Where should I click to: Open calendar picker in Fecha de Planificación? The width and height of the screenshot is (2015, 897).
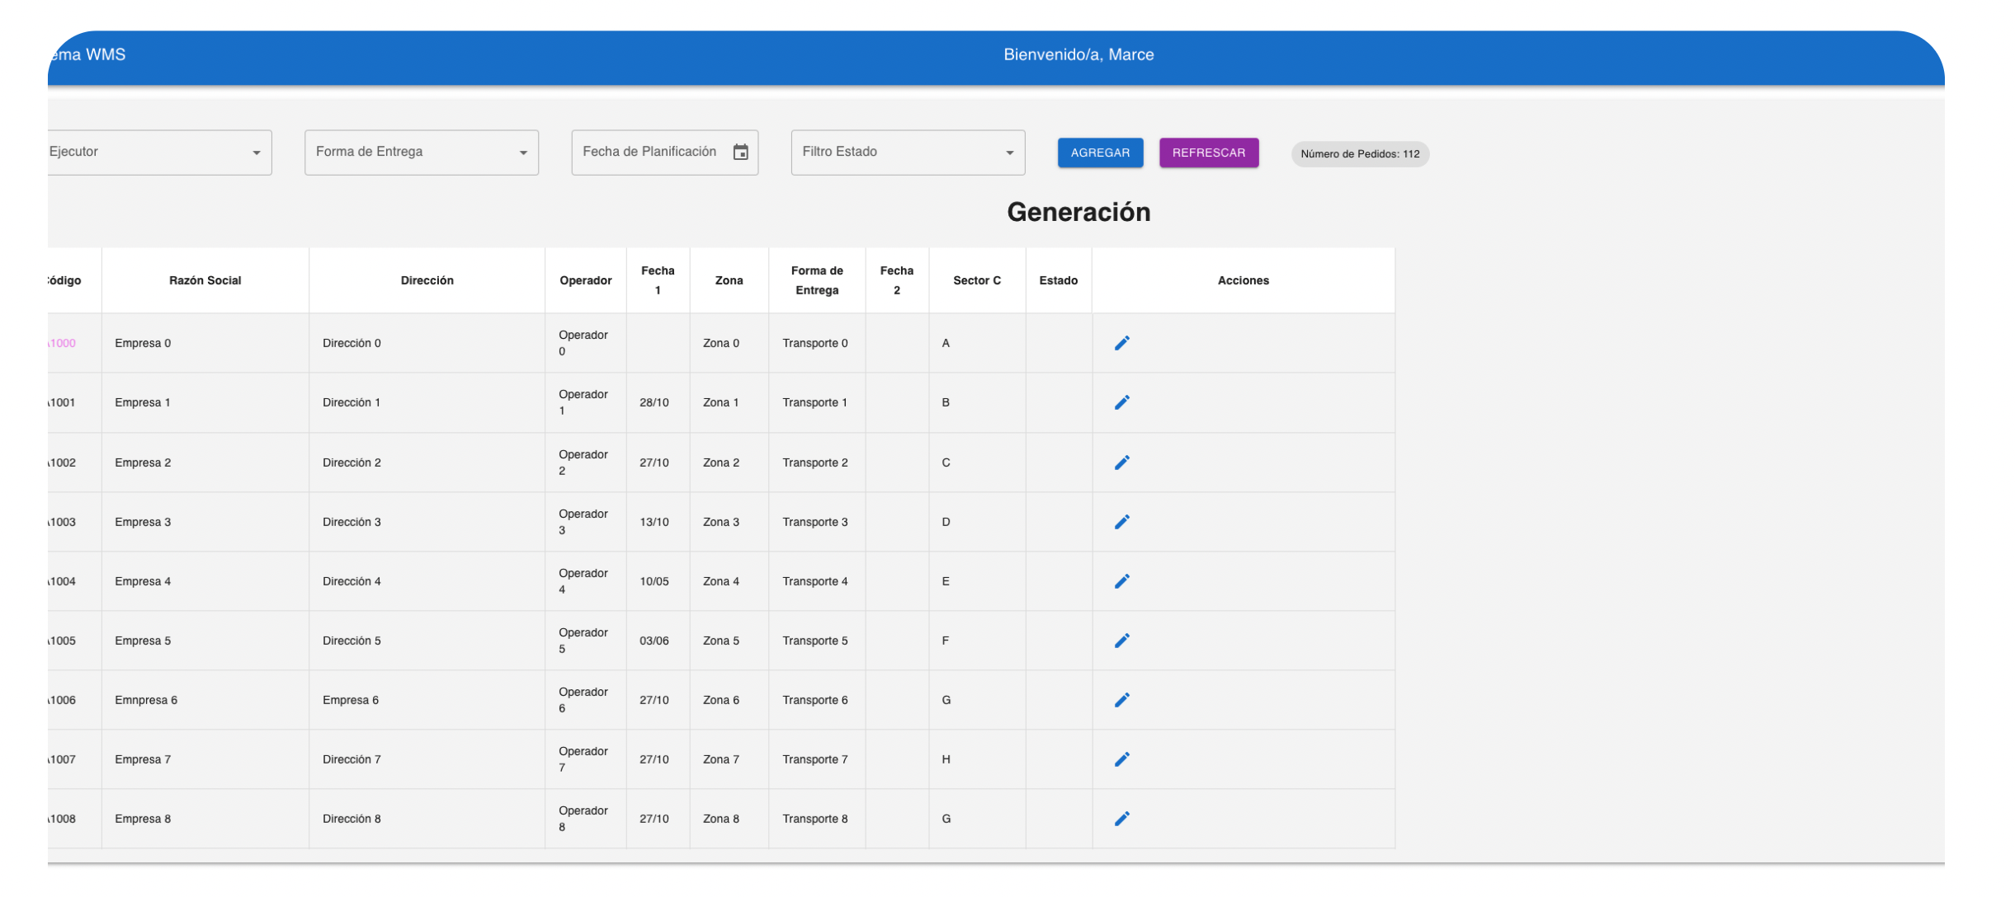tap(740, 153)
